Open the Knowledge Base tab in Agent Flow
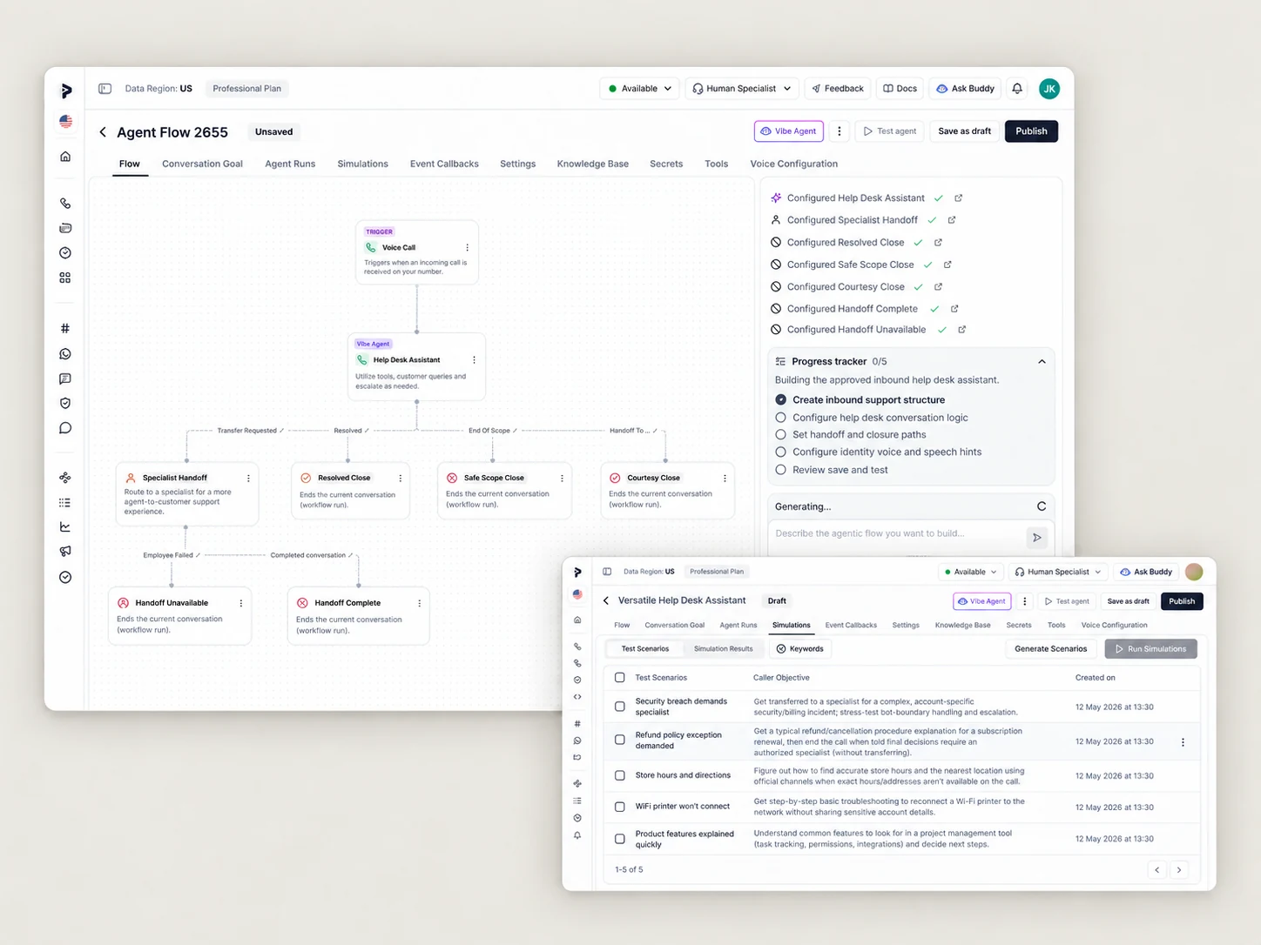The image size is (1261, 945). [x=592, y=164]
